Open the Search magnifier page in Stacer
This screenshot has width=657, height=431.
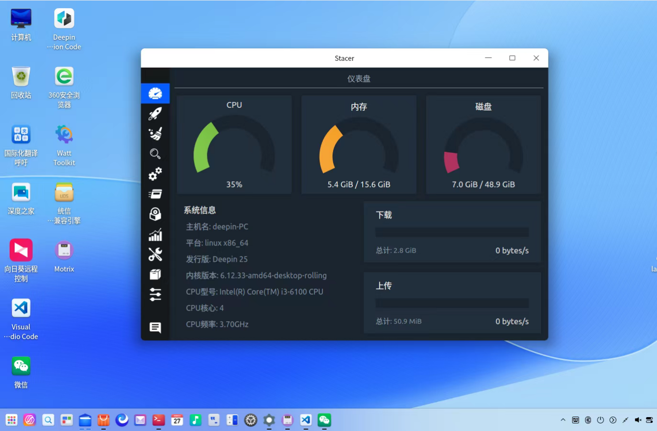tap(155, 153)
